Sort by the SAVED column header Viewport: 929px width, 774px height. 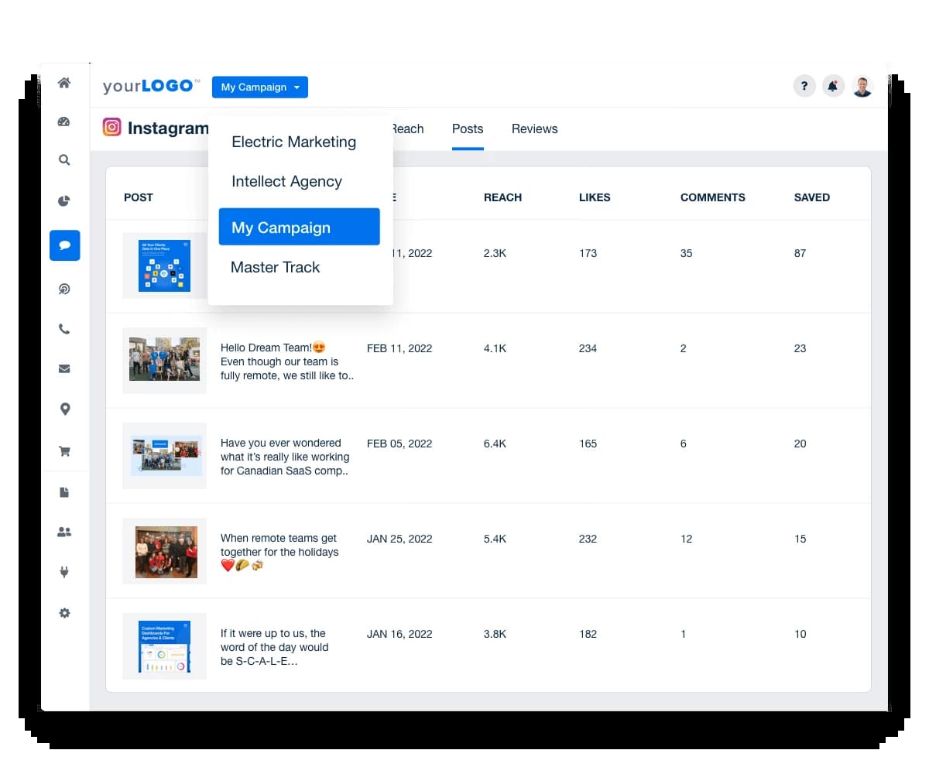point(812,197)
